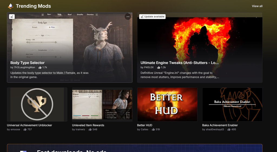This screenshot has width=277, height=152.
Task: Click the downloaded checkmark icon on Body Type Selector
Action: pyautogui.click(x=12, y=16)
